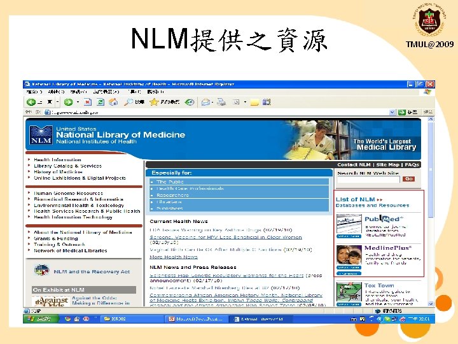This screenshot has width=458, height=344.
Task: Open the Mail icon dropdown arrow
Action: click(x=212, y=103)
